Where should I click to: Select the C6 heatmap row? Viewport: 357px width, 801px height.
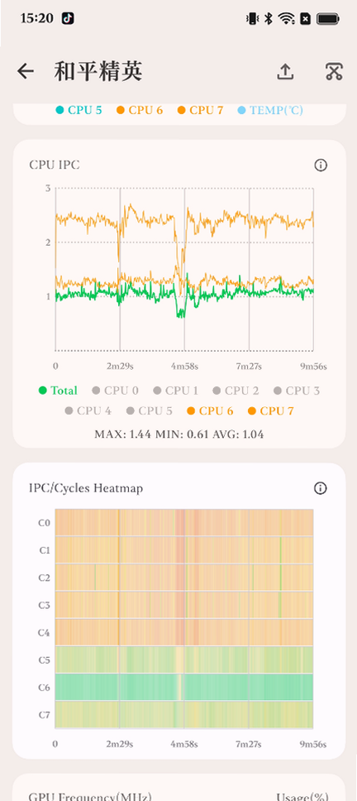(x=184, y=687)
